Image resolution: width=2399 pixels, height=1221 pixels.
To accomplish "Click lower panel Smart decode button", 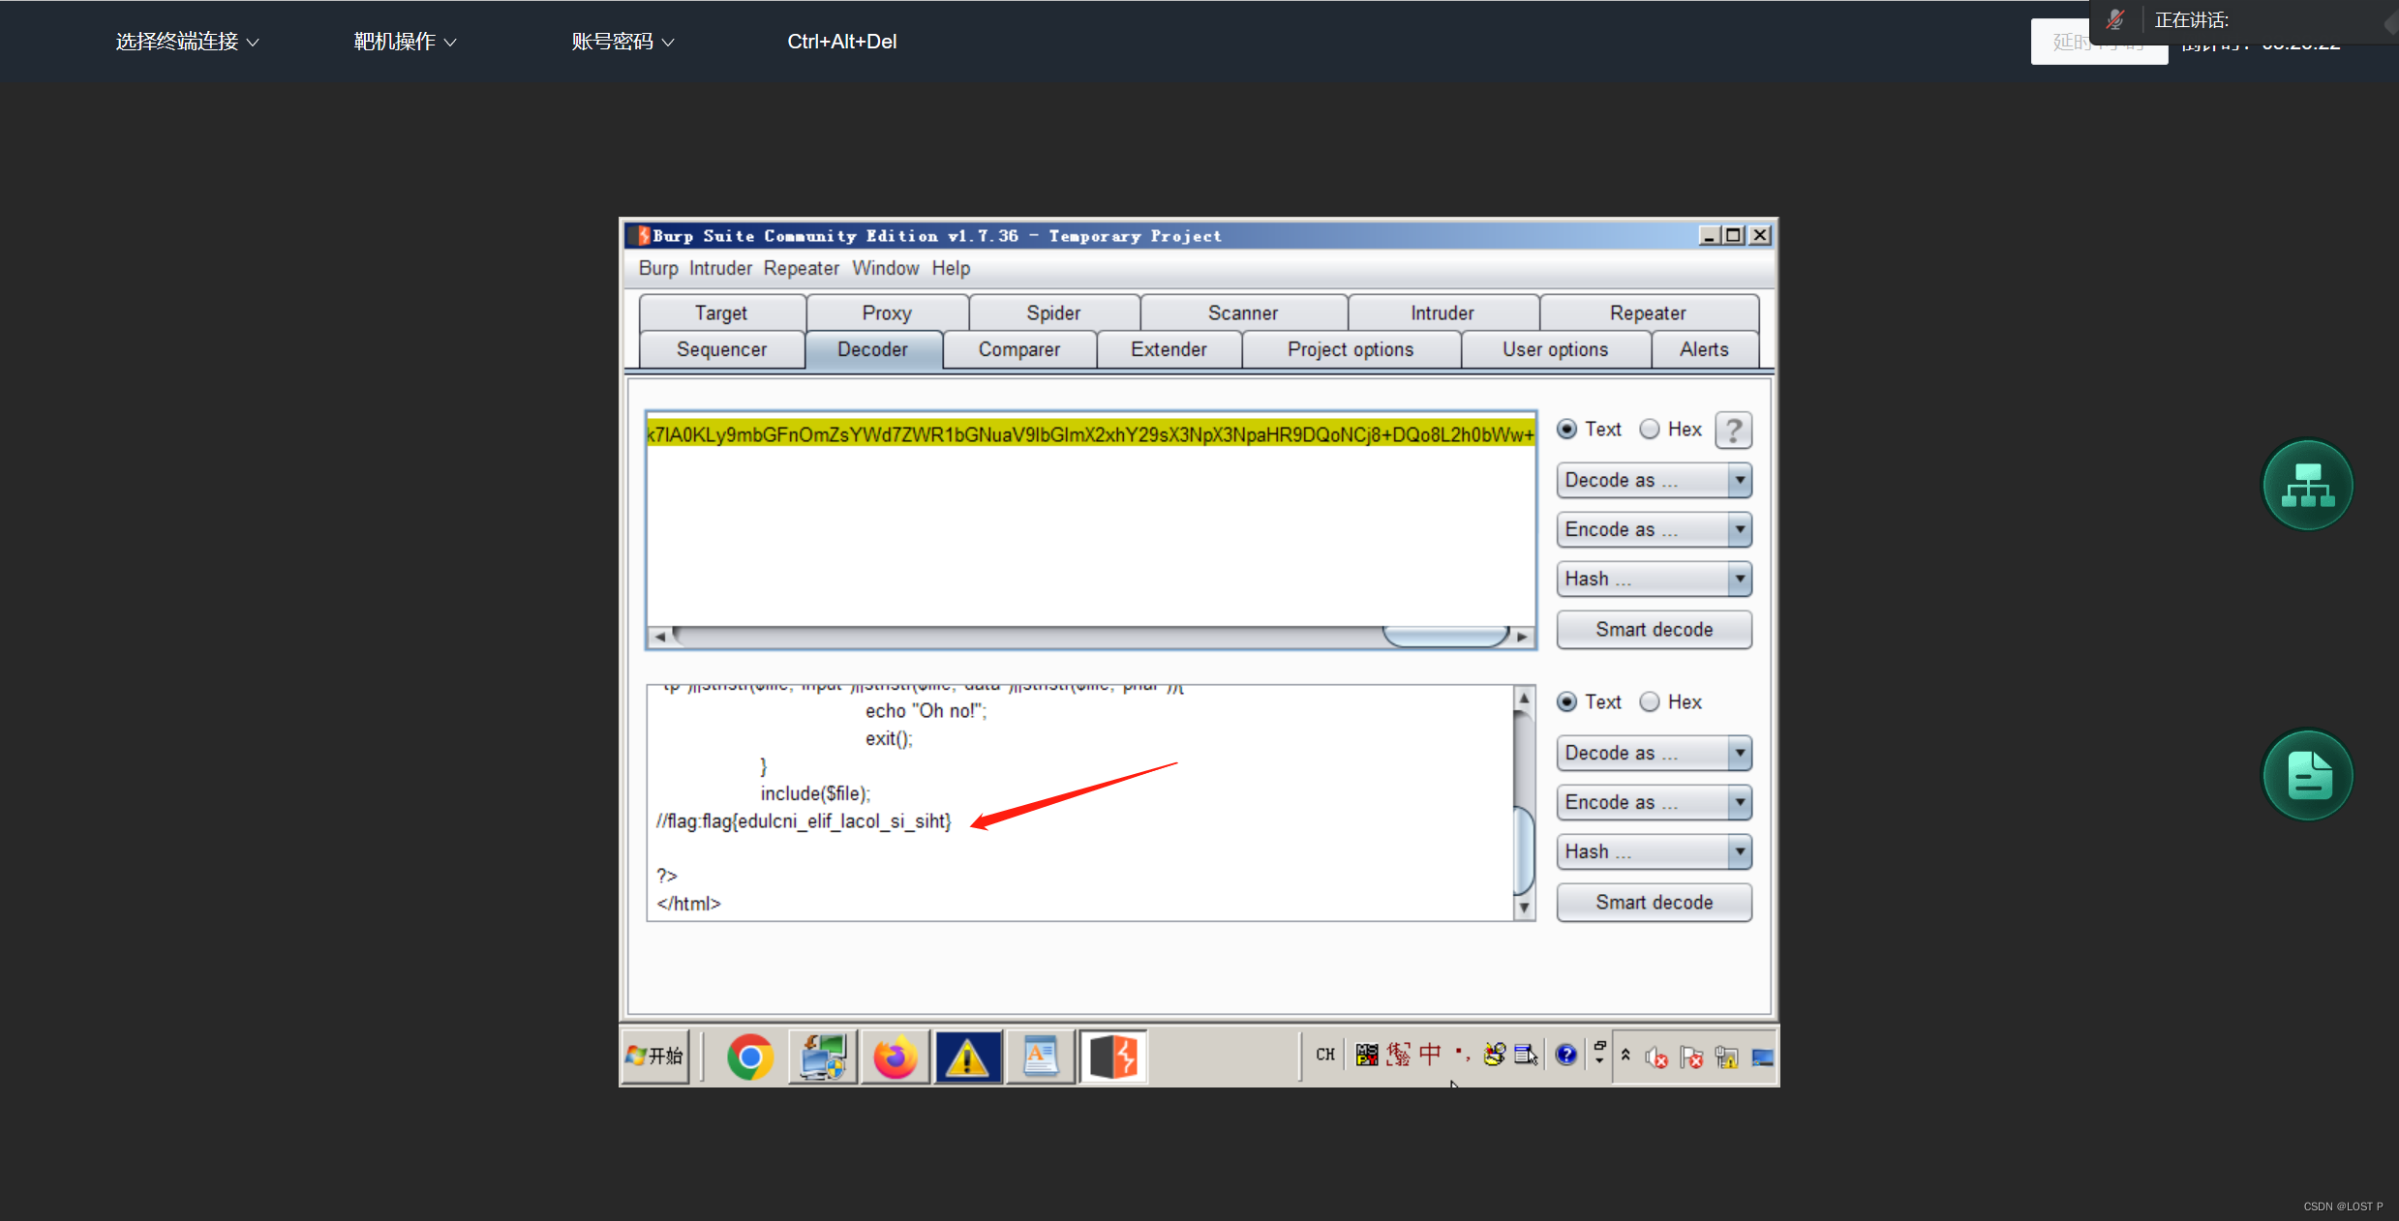I will 1654,902.
